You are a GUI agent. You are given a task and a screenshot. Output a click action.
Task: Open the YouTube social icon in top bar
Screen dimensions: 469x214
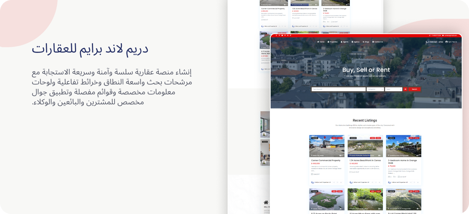coord(283,35)
